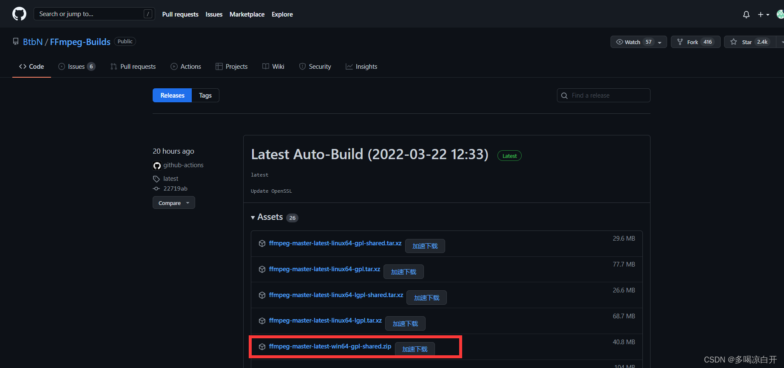The height and width of the screenshot is (368, 784).
Task: Download ffmpeg-master-latest-linux64-gpl.tar.xz
Action: point(324,269)
